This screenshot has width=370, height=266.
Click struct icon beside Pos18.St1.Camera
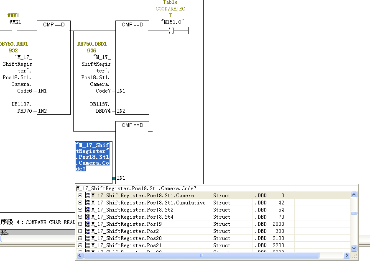pos(87,196)
